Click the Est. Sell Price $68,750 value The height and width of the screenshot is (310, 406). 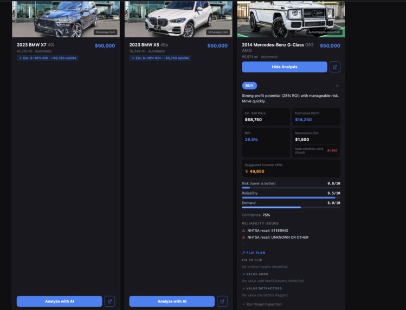click(253, 120)
